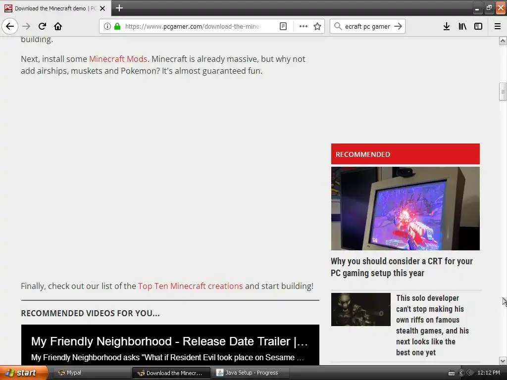Click the search magnifier icon
This screenshot has height=380, width=507.
(338, 26)
